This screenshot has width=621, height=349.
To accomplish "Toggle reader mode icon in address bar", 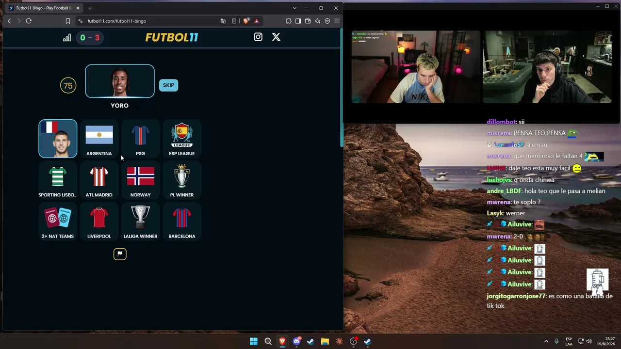I will point(234,21).
